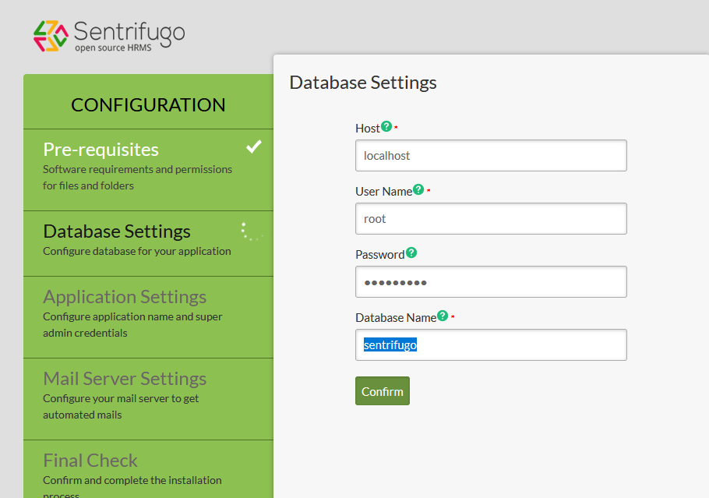Click into the masked Password field

491,281
